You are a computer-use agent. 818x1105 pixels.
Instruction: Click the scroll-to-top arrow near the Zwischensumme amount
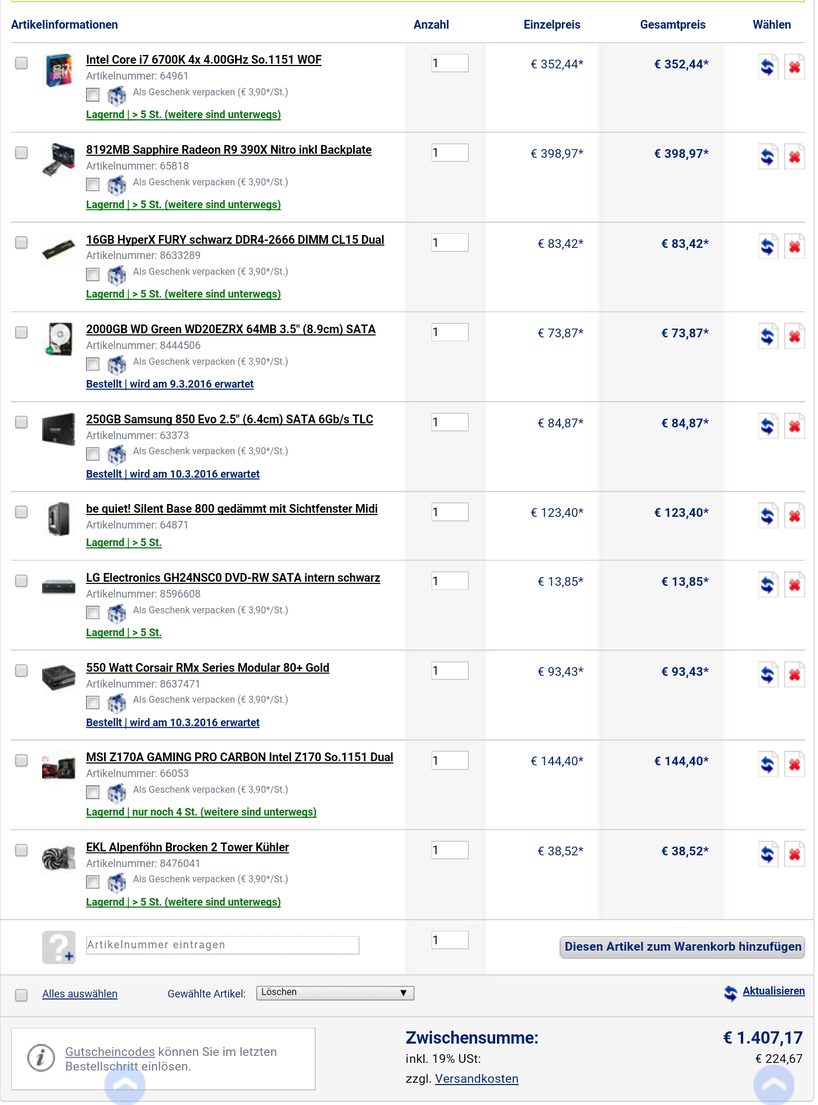[x=774, y=1085]
